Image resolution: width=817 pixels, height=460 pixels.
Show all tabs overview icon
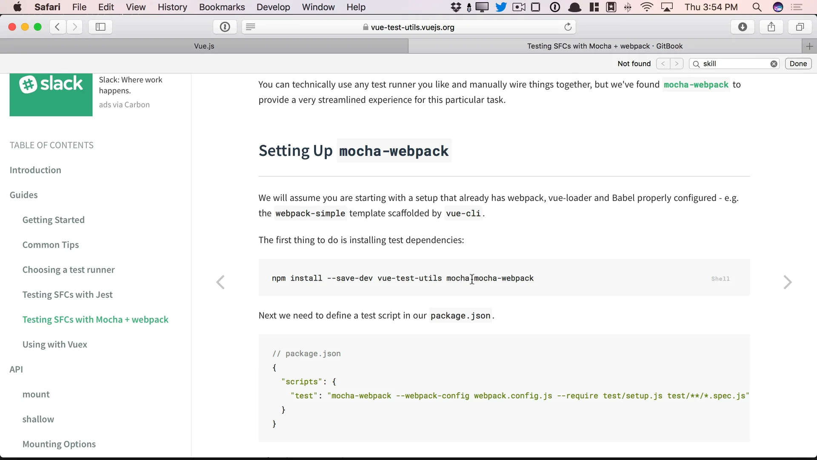point(800,27)
